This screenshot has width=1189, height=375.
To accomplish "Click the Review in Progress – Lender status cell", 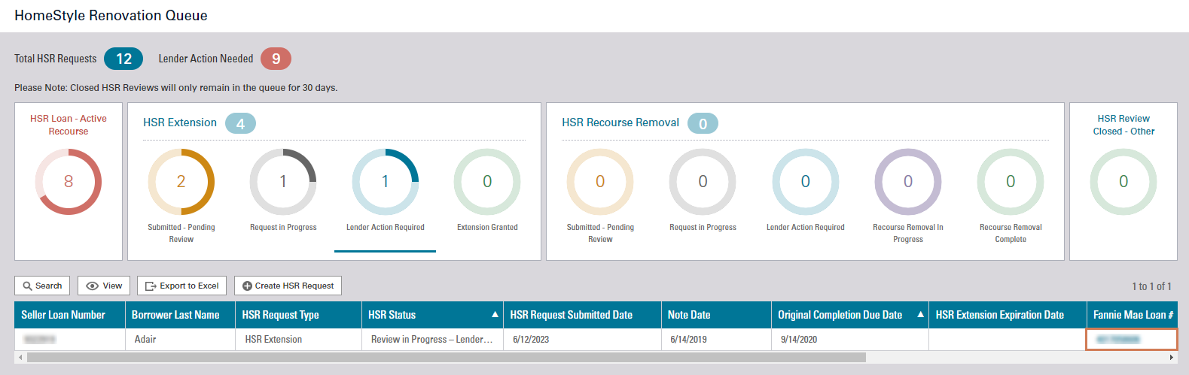I will (x=432, y=340).
